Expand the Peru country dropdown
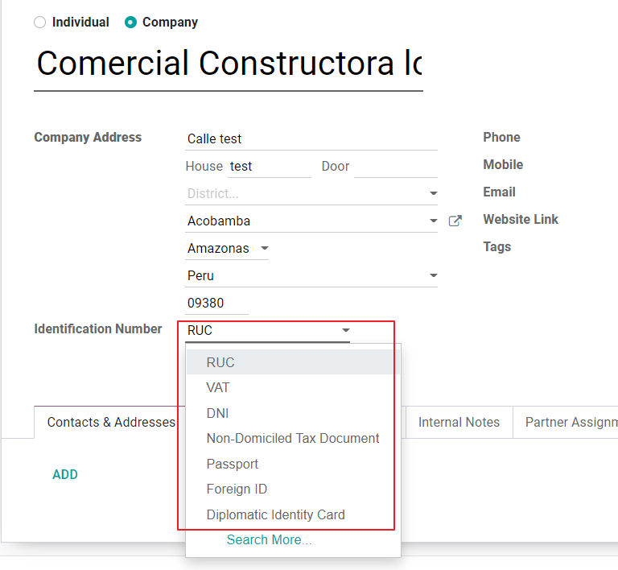The height and width of the screenshot is (570, 618). coord(433,276)
